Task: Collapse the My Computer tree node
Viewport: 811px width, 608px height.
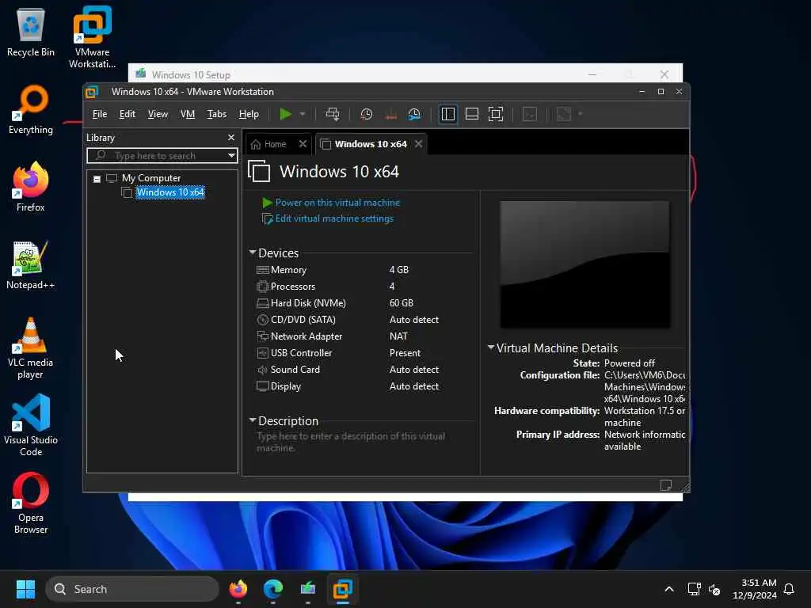Action: [x=97, y=179]
